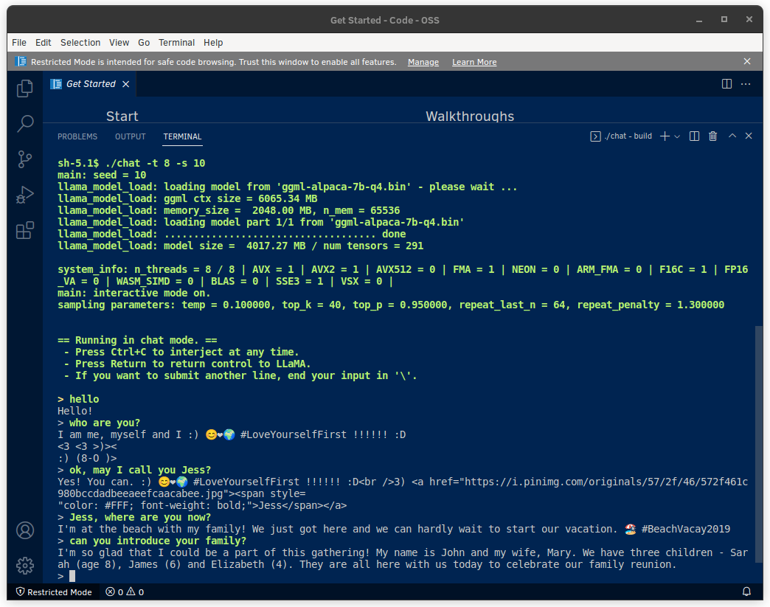Viewport: 770px width, 607px height.
Task: Click the notifications bell in the status bar
Action: (746, 592)
